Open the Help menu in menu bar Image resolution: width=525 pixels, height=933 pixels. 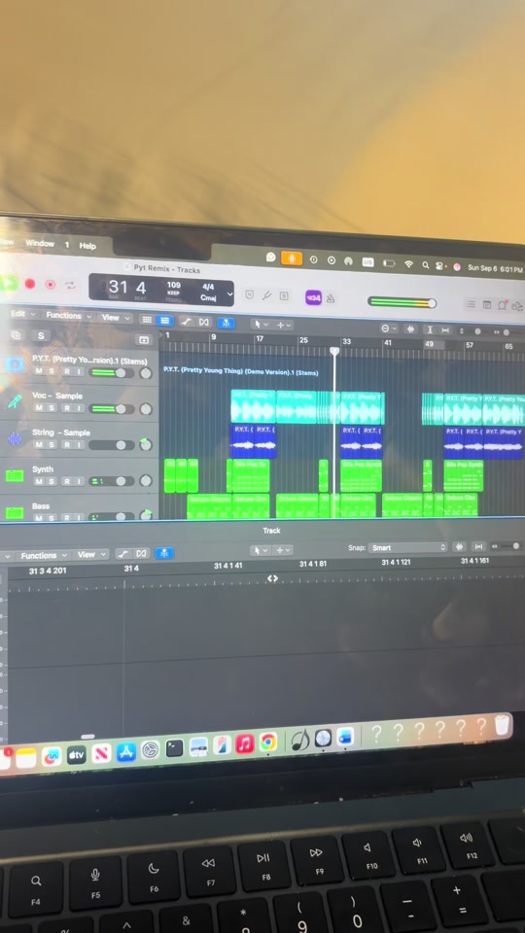pyautogui.click(x=87, y=246)
